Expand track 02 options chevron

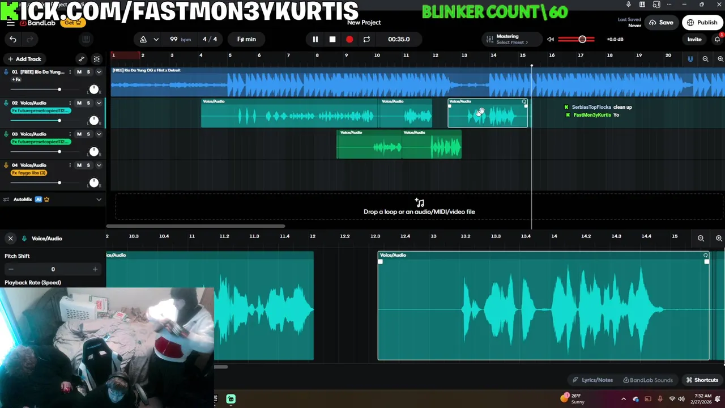[x=99, y=103]
